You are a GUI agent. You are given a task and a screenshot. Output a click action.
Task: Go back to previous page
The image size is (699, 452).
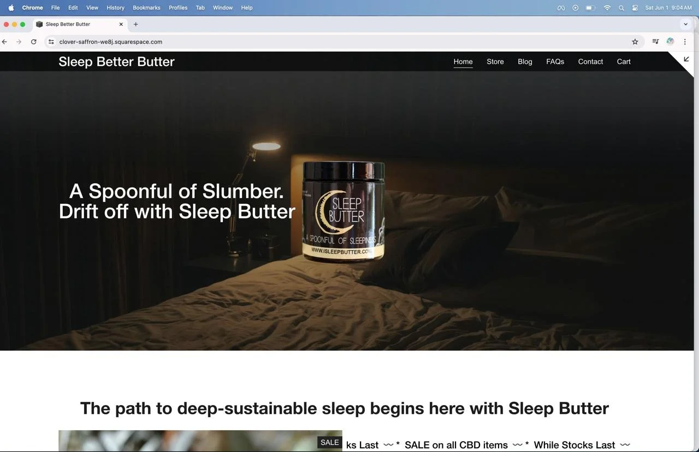[5, 41]
